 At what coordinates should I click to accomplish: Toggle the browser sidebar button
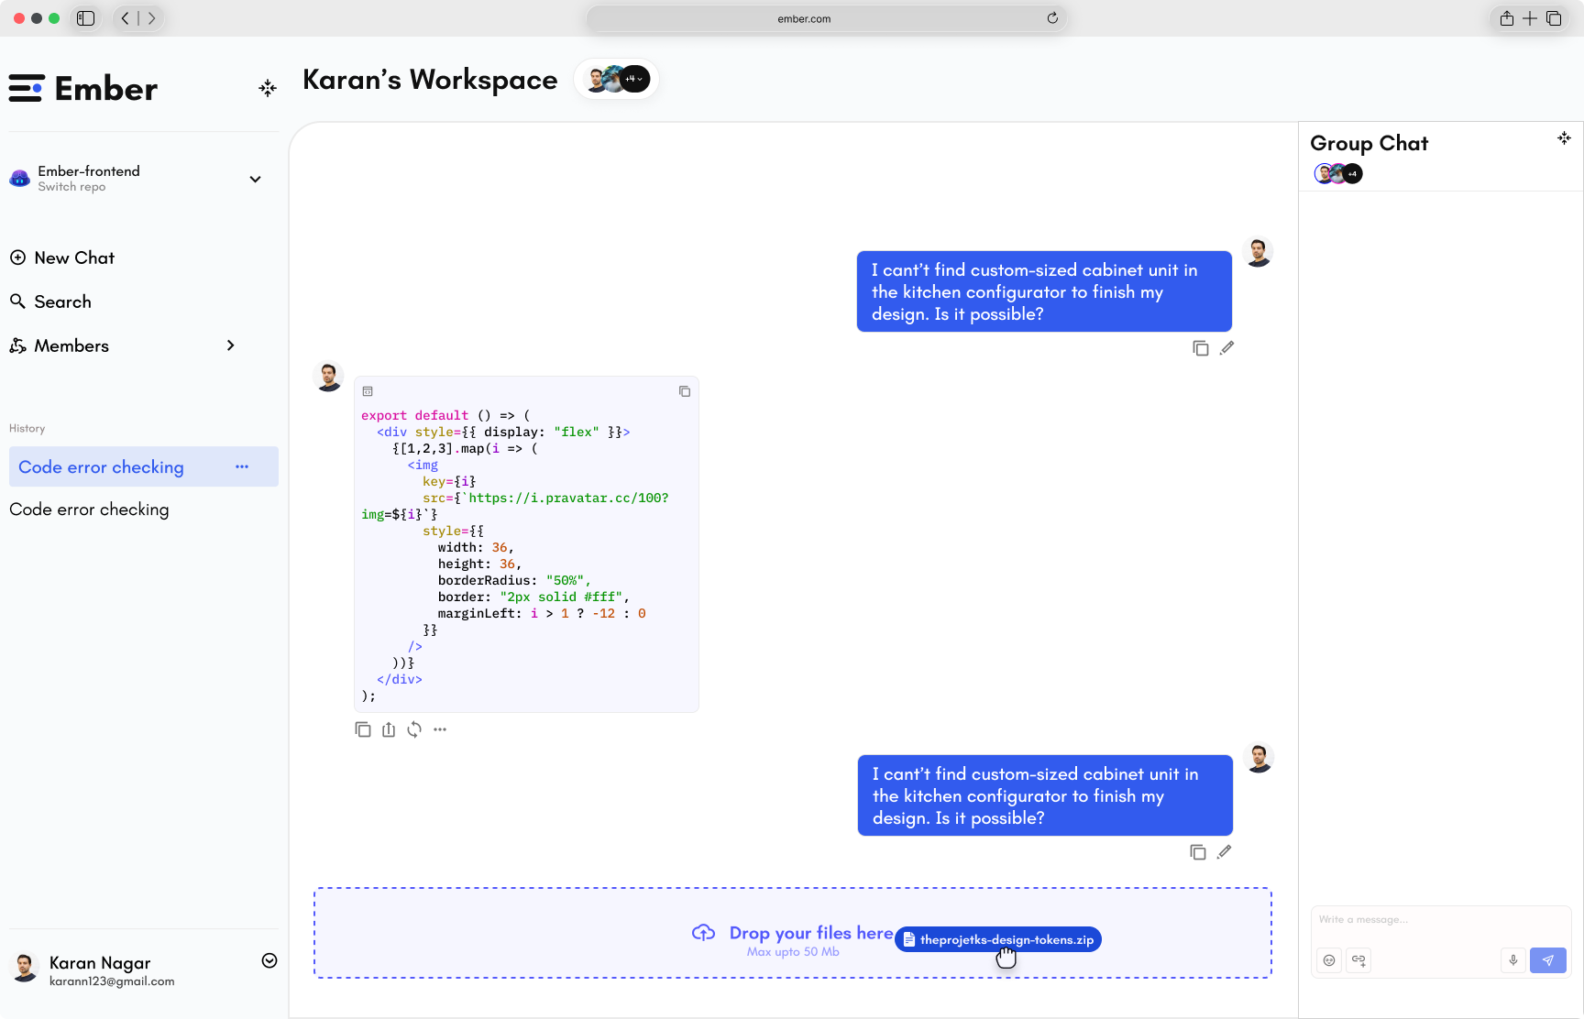pos(85,18)
